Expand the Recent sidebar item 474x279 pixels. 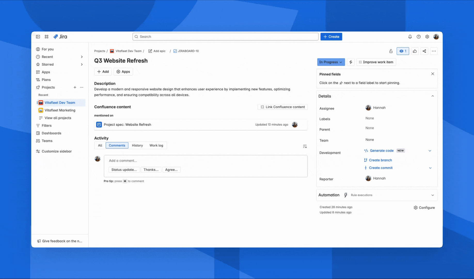point(82,57)
